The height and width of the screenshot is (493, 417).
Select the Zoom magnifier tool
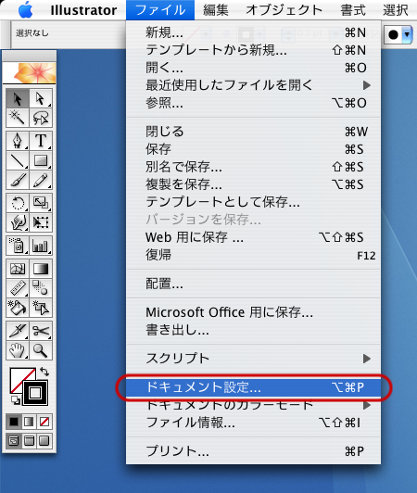(x=41, y=350)
